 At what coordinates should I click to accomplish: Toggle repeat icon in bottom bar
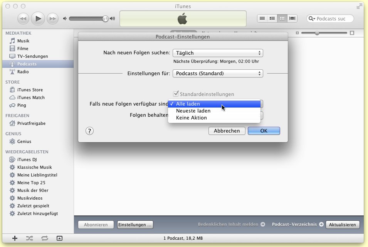45,238
